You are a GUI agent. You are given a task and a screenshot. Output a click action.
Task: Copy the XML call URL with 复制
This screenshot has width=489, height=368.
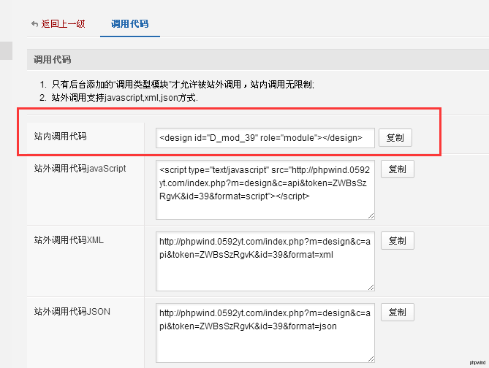pyautogui.click(x=398, y=240)
